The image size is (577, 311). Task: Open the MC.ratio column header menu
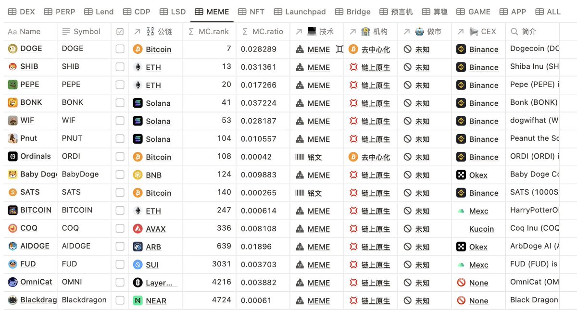coord(263,32)
